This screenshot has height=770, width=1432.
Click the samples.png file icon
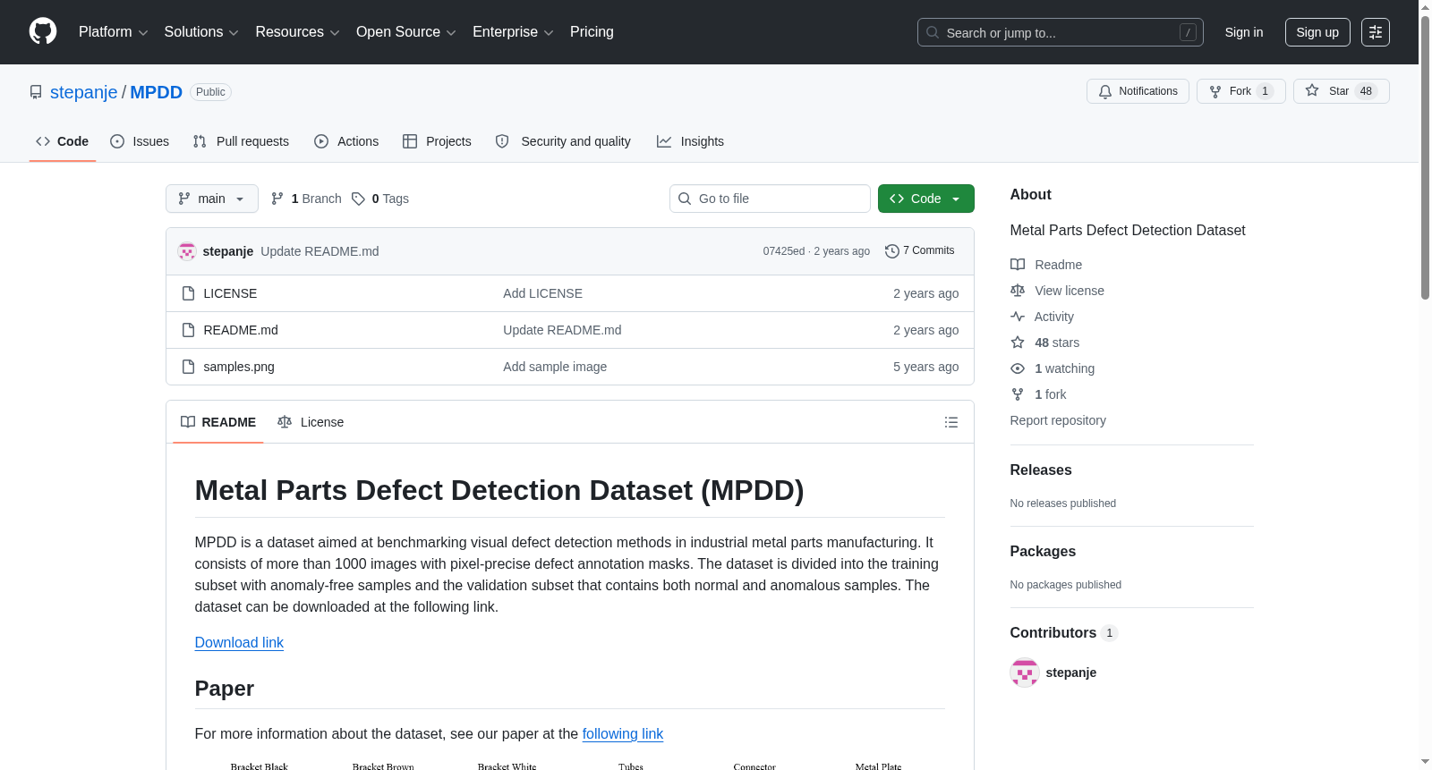click(x=188, y=367)
